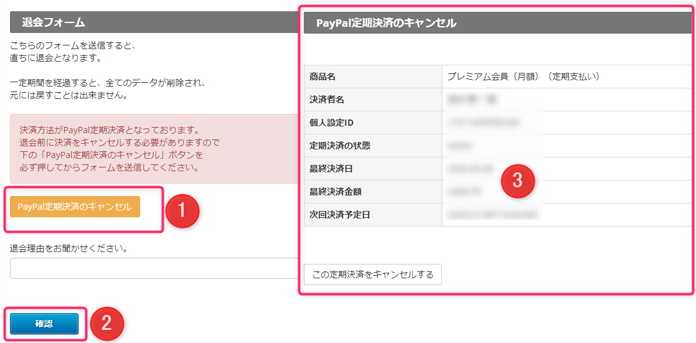This screenshot has height=343, width=696.
Task: Click この定期決済をキャンセルする button
Action: [x=373, y=275]
